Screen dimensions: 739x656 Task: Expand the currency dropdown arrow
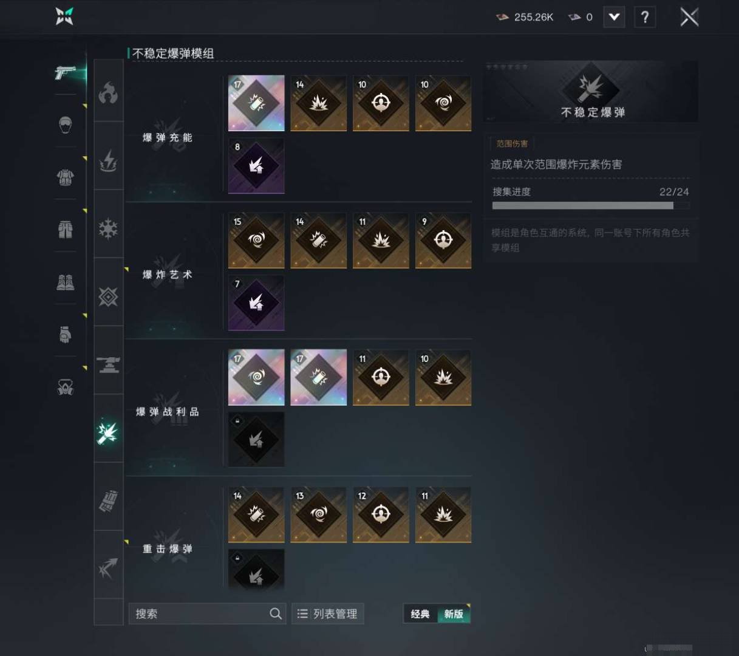coord(614,17)
